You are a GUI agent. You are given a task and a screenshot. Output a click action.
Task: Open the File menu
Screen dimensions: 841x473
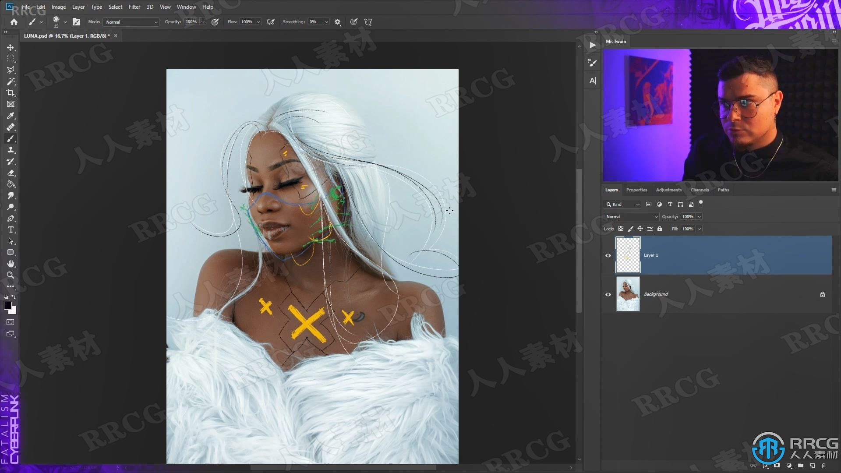point(26,7)
